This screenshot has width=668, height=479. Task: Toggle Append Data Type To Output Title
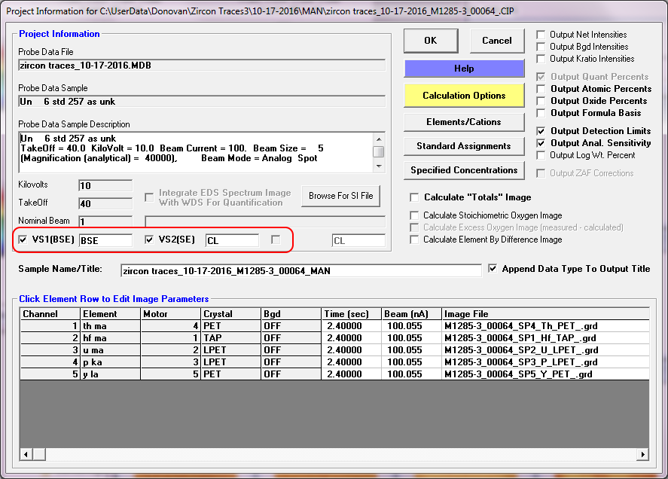tap(493, 268)
